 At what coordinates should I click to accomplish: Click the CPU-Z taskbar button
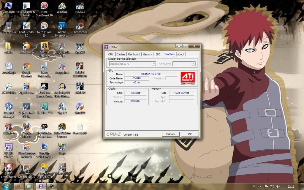(41, 186)
